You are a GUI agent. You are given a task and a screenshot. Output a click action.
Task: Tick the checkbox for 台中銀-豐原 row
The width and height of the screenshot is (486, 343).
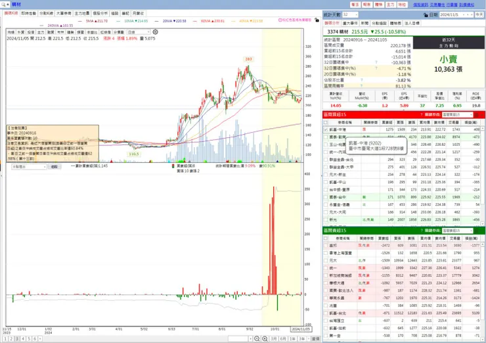pos(326,190)
